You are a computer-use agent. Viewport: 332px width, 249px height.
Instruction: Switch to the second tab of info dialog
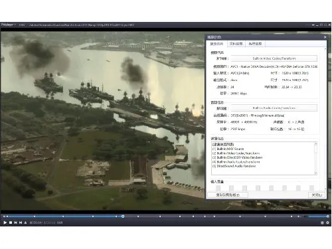[x=236, y=44]
